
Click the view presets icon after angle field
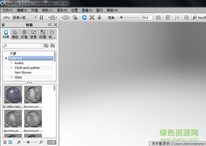[158, 17]
